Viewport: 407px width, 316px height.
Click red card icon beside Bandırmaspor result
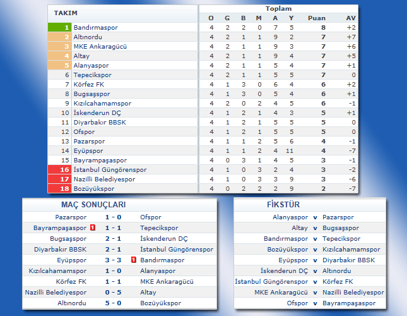(x=134, y=260)
